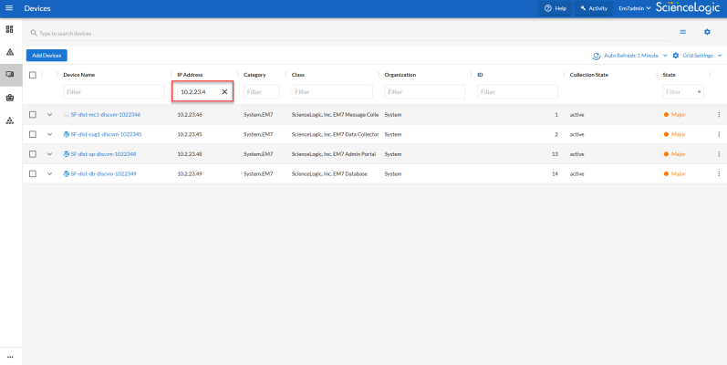This screenshot has height=365, width=727.
Task: Open actions menu for SF-dist-mc1-discvm-1022346 row
Action: (x=719, y=115)
